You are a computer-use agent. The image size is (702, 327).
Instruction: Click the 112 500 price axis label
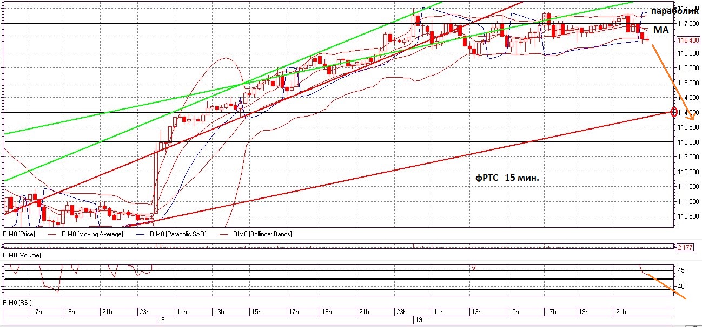[x=688, y=157]
